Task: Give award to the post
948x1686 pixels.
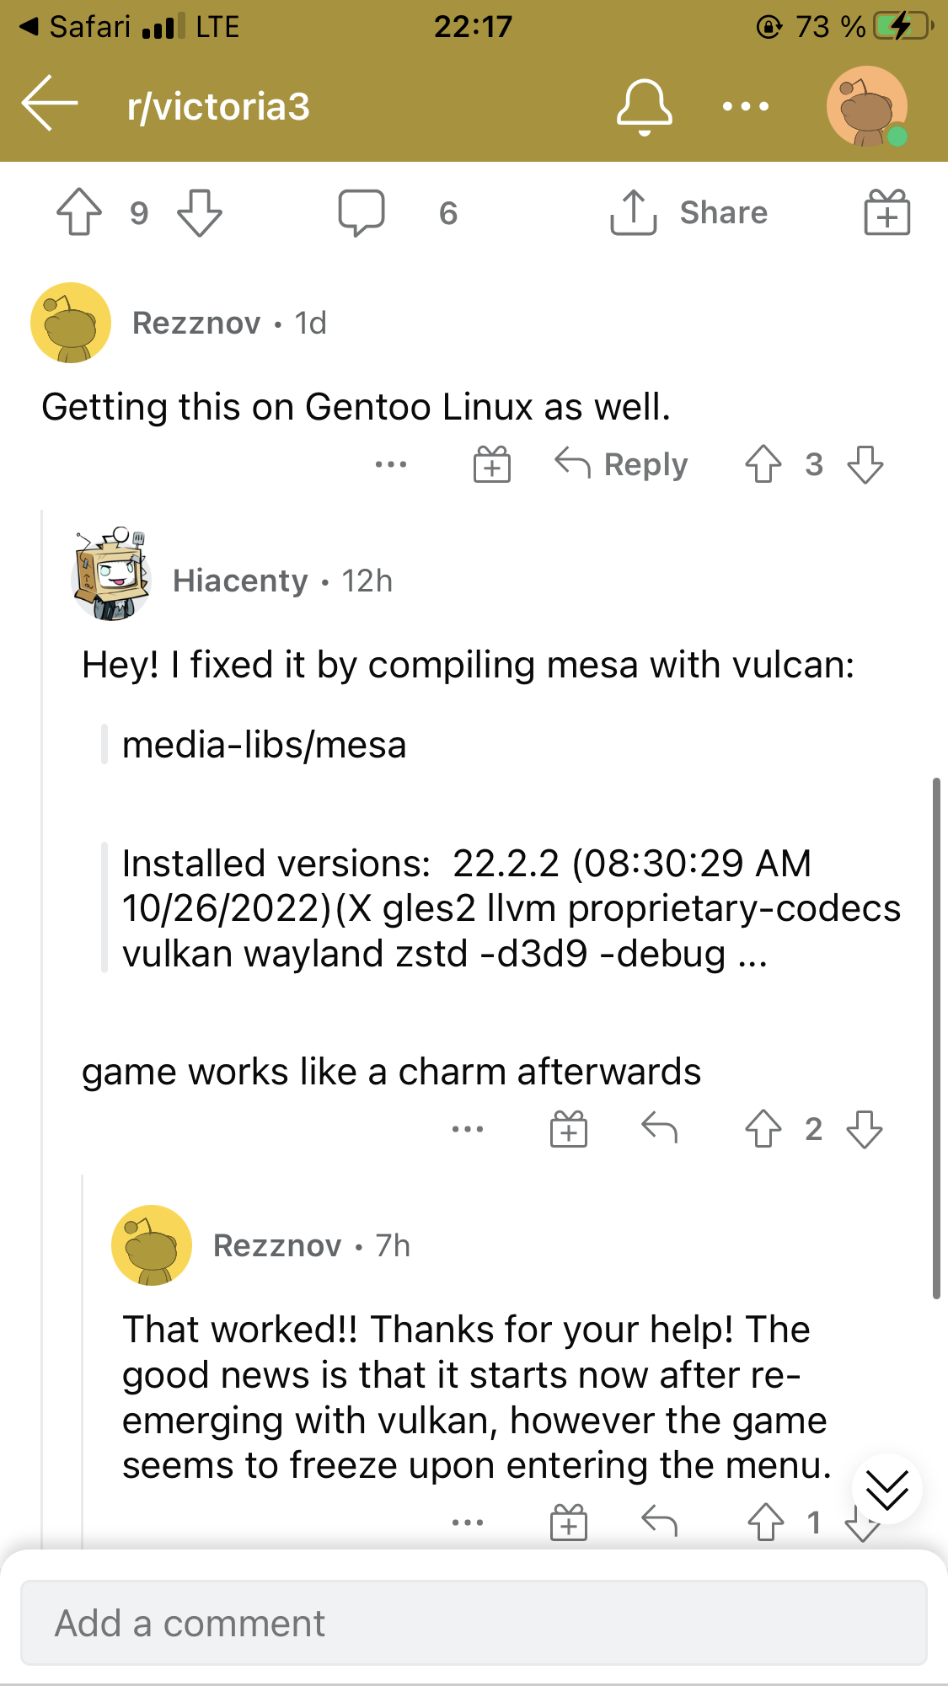Action: coord(887,211)
